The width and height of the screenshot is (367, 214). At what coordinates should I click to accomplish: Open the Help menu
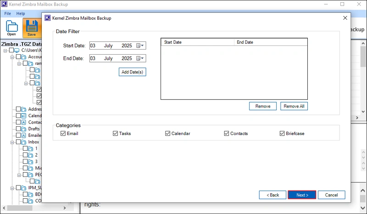pyautogui.click(x=21, y=13)
